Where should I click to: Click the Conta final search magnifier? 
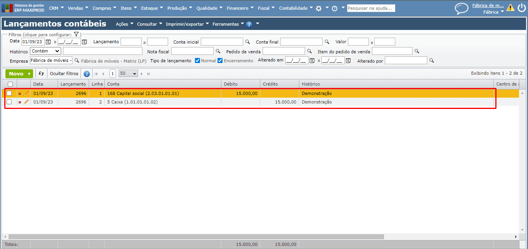(327, 42)
